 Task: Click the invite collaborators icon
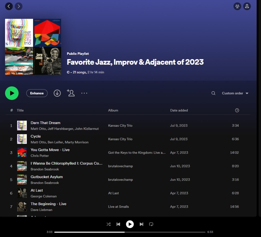71,93
